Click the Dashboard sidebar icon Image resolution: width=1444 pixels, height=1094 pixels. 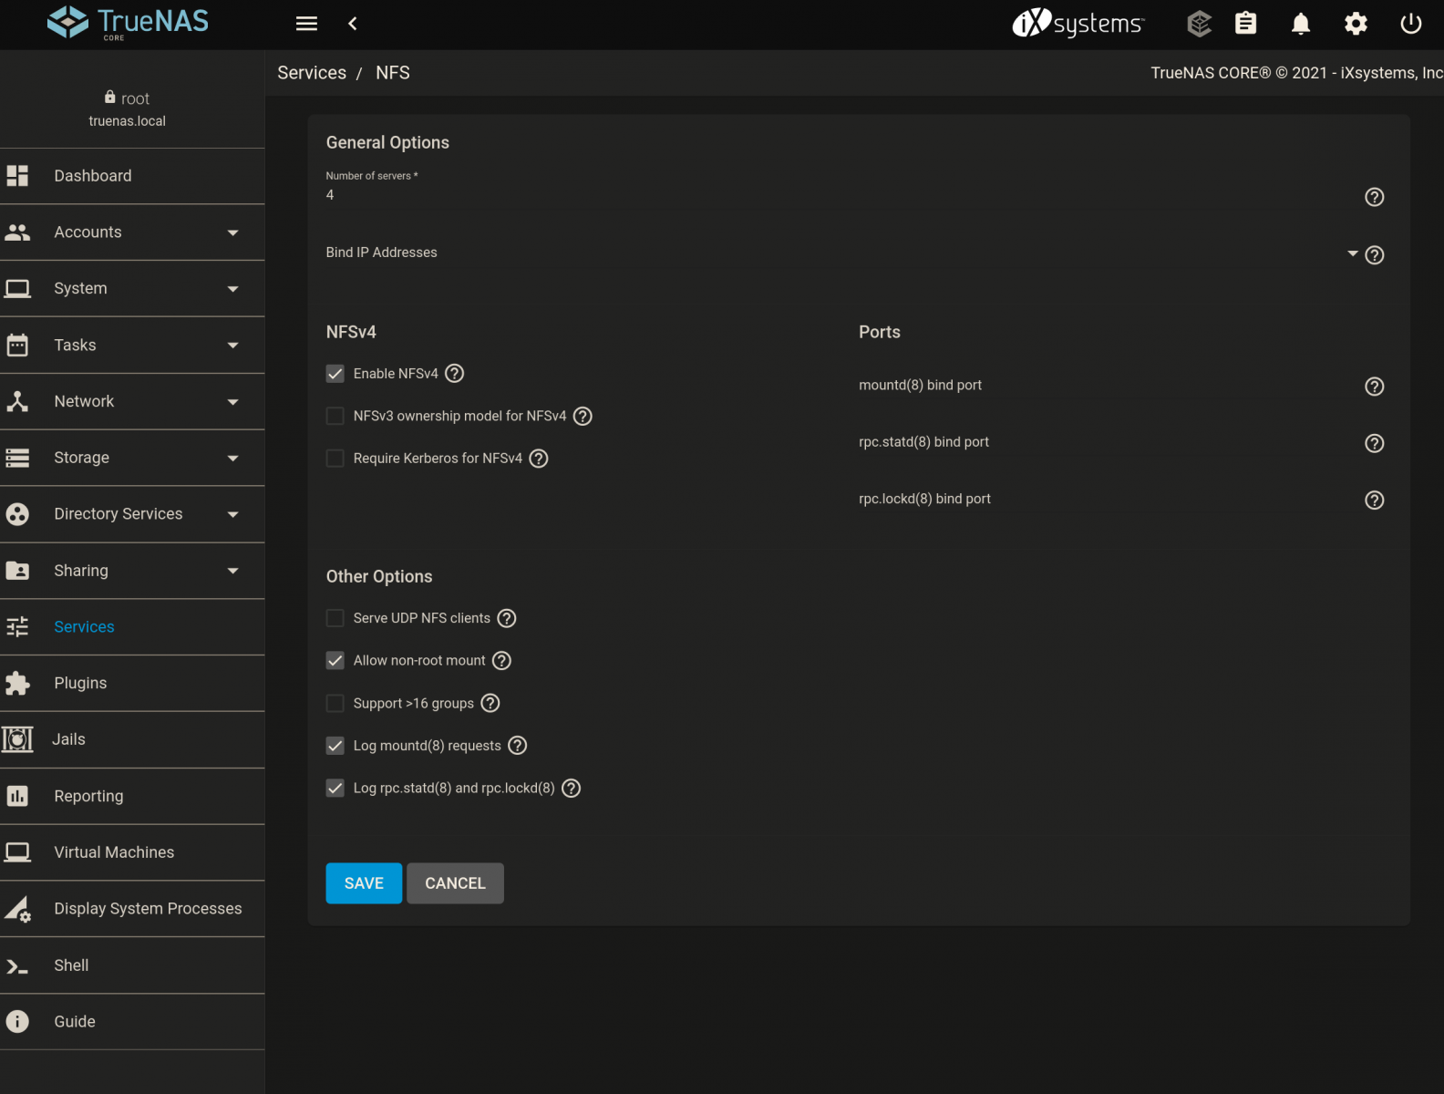[17, 176]
